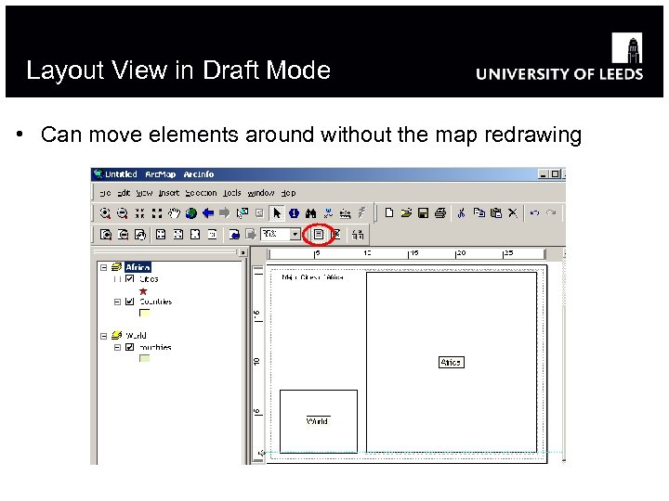Cut the selection with scissors icon
The height and width of the screenshot is (501, 669).
click(x=461, y=213)
